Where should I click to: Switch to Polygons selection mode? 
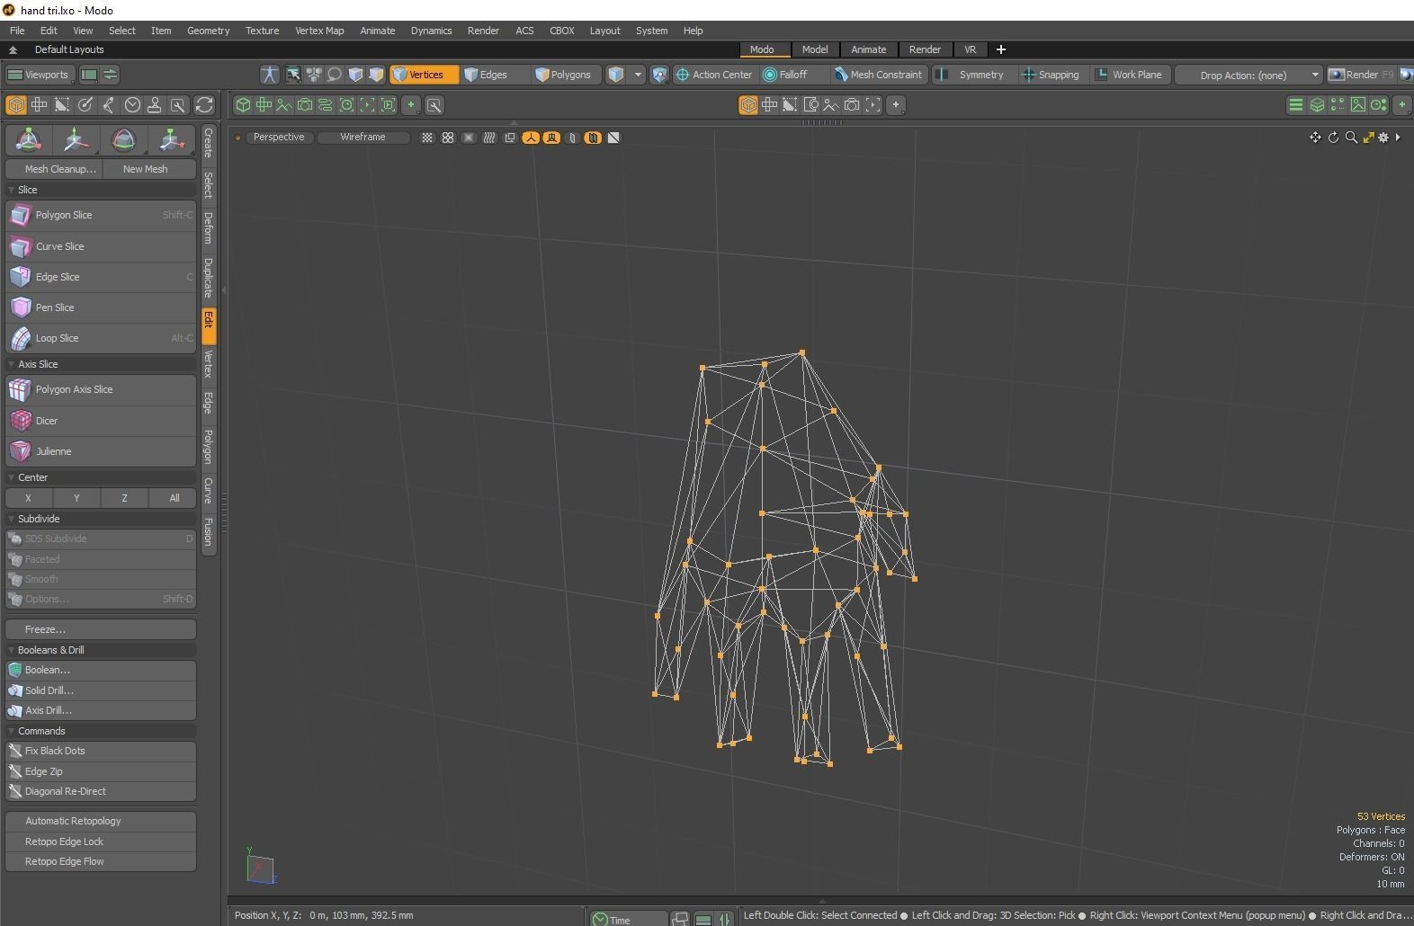click(564, 75)
